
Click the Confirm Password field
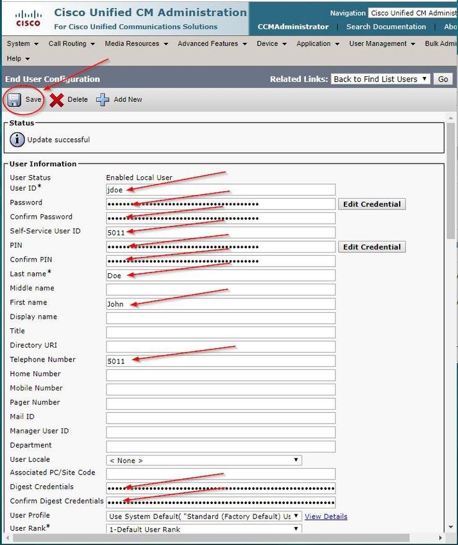(x=221, y=218)
